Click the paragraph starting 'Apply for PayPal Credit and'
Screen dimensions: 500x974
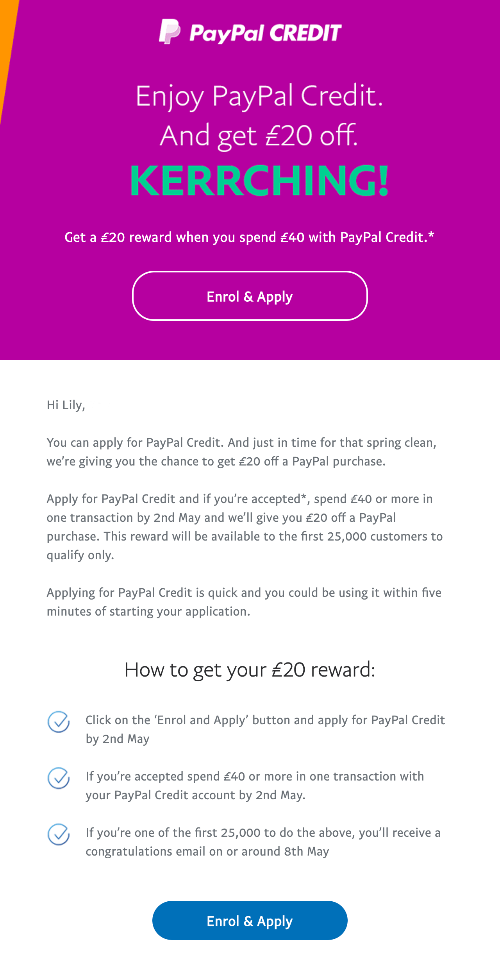click(245, 527)
